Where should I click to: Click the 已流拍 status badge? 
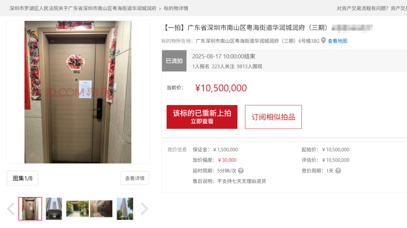174,61
